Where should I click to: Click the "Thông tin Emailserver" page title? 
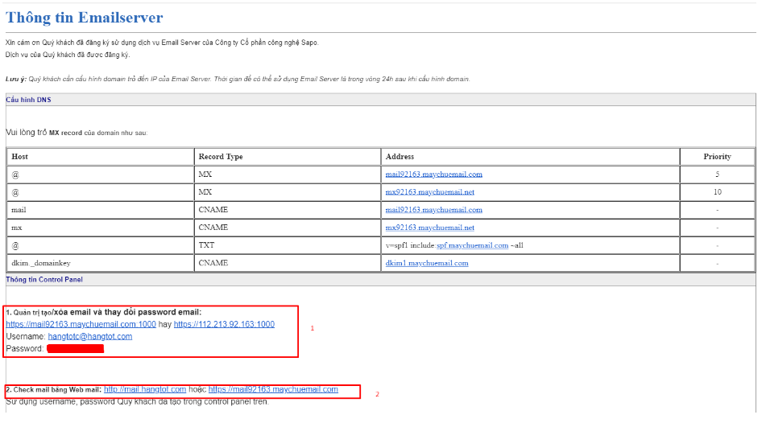tap(85, 17)
